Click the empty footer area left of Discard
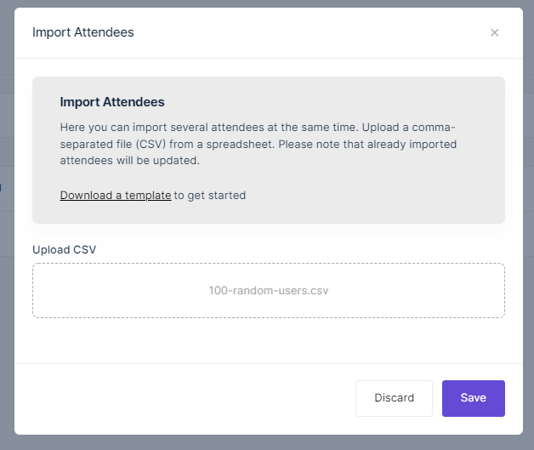This screenshot has width=534, height=450. [x=184, y=399]
